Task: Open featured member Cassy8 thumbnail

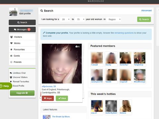Action: click(97, 58)
